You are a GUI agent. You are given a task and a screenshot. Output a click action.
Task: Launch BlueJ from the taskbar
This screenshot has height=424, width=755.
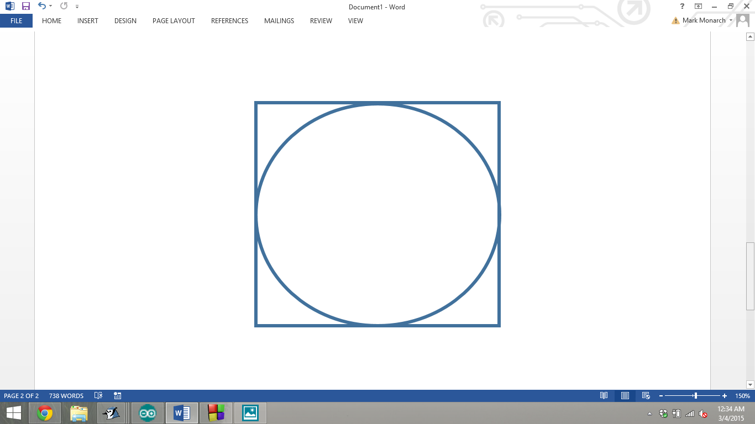[x=111, y=412]
